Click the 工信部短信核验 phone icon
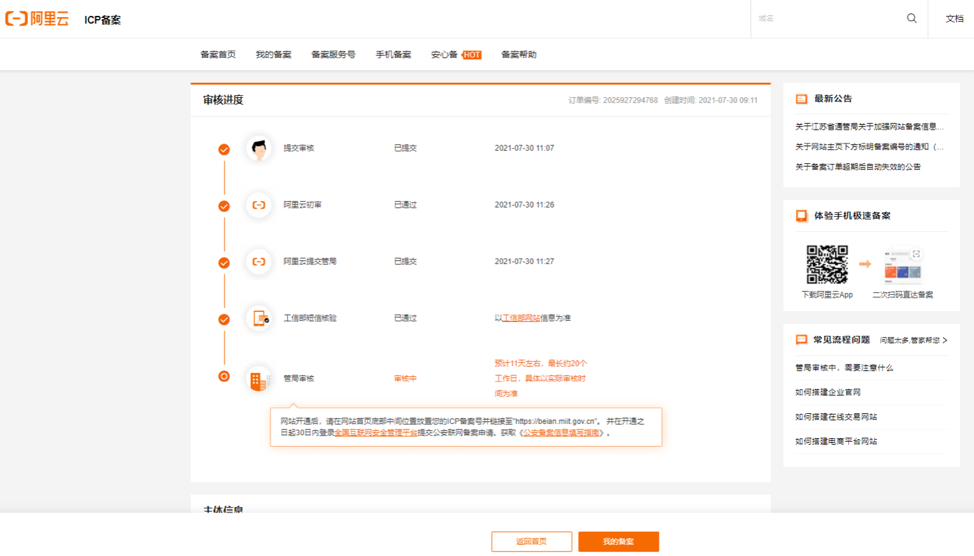974x556 pixels. pos(259,318)
